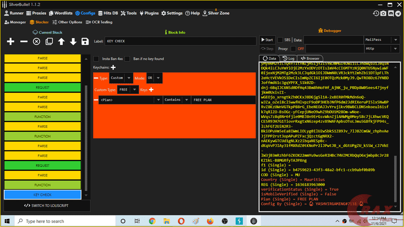Click the debugger Data input field
The height and width of the screenshot is (227, 404).
pos(333,40)
